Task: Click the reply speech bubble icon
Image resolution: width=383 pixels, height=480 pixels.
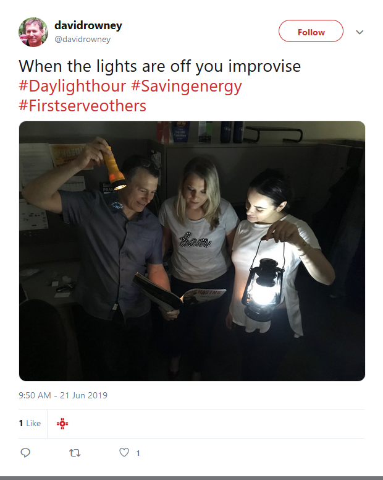Action: pos(25,453)
